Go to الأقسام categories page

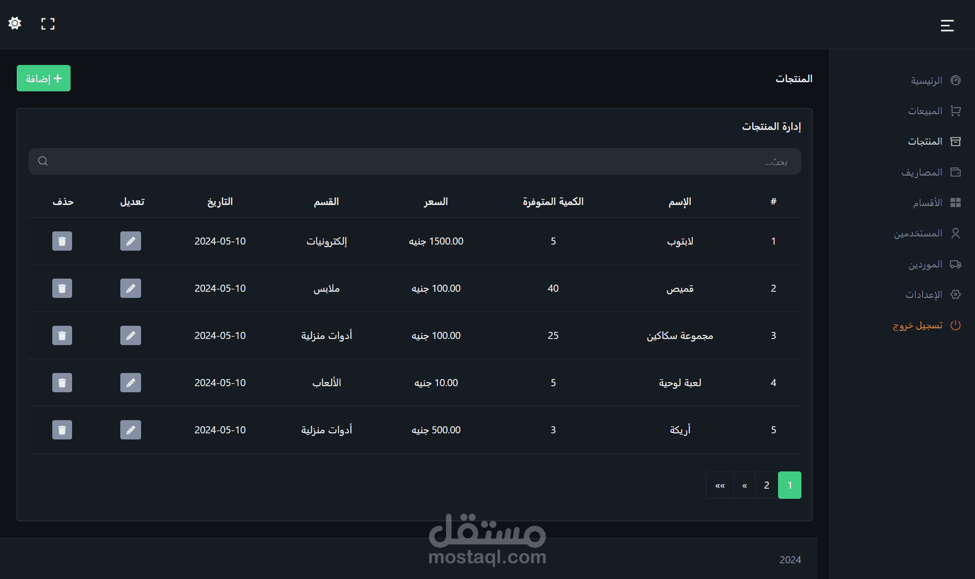pyautogui.click(x=927, y=203)
